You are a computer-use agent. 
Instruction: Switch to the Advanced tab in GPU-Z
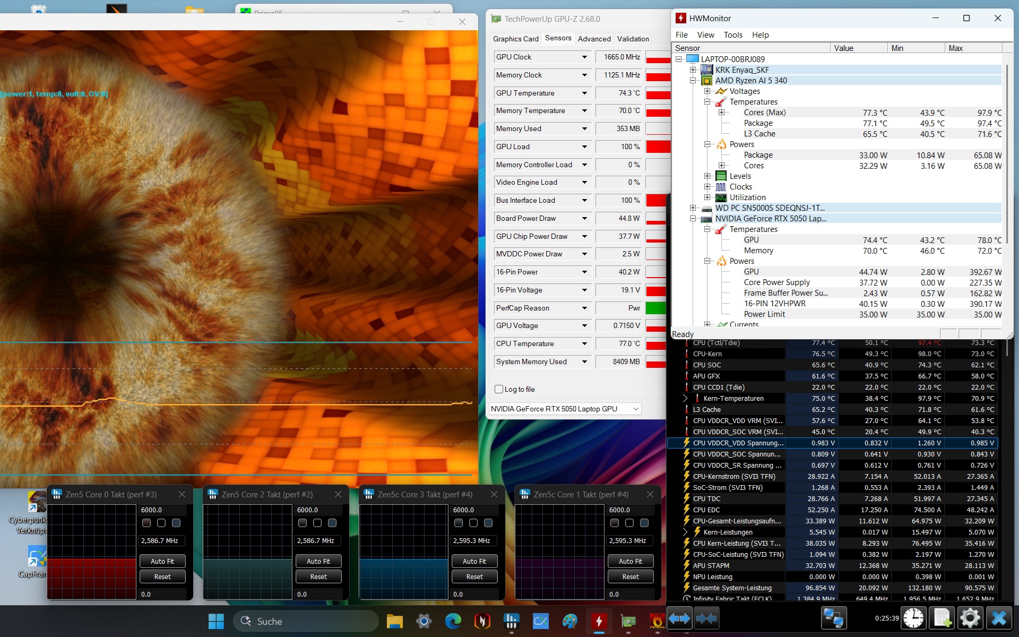[x=594, y=39]
